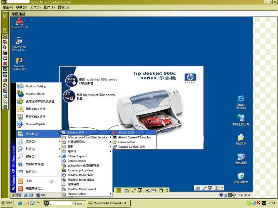This screenshot has width=278, height=208.
Task: Open the question-mark help icon in left sidebar
Action: coord(5,30)
